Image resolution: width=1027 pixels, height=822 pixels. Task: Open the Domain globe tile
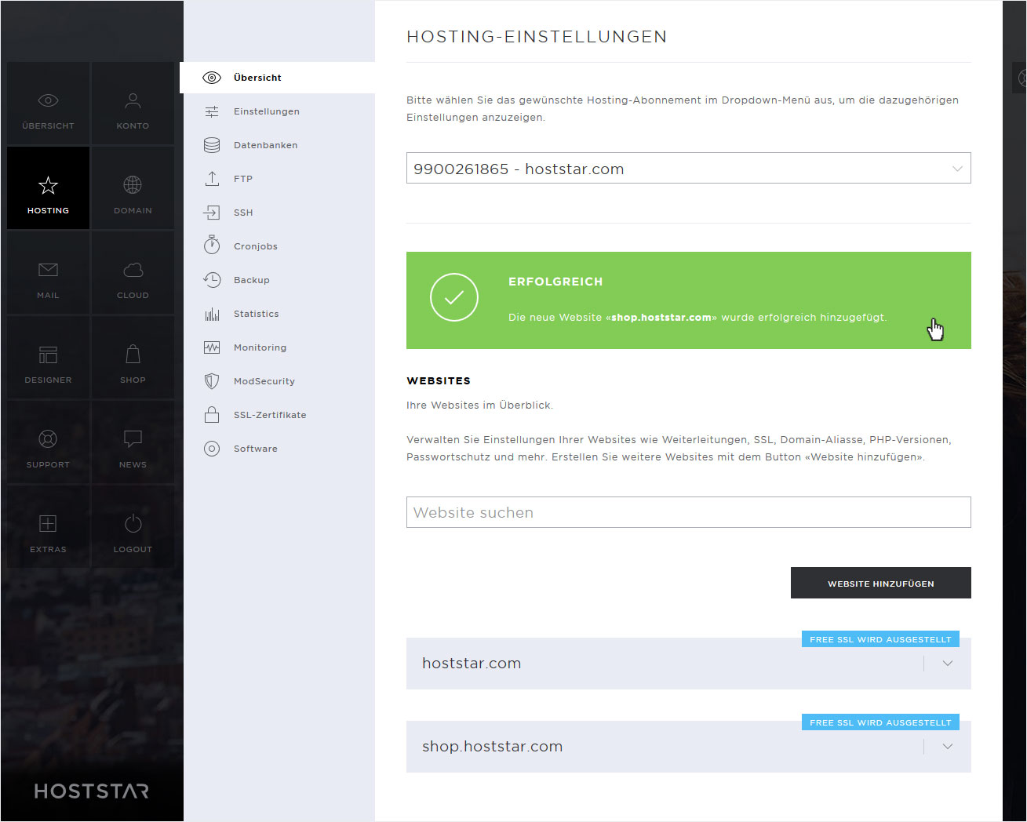(133, 188)
